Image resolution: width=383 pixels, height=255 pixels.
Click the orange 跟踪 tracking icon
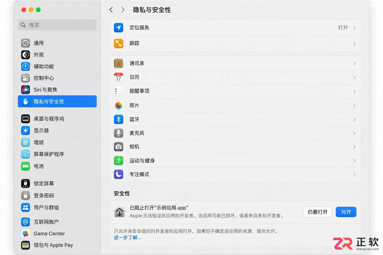[x=118, y=43]
